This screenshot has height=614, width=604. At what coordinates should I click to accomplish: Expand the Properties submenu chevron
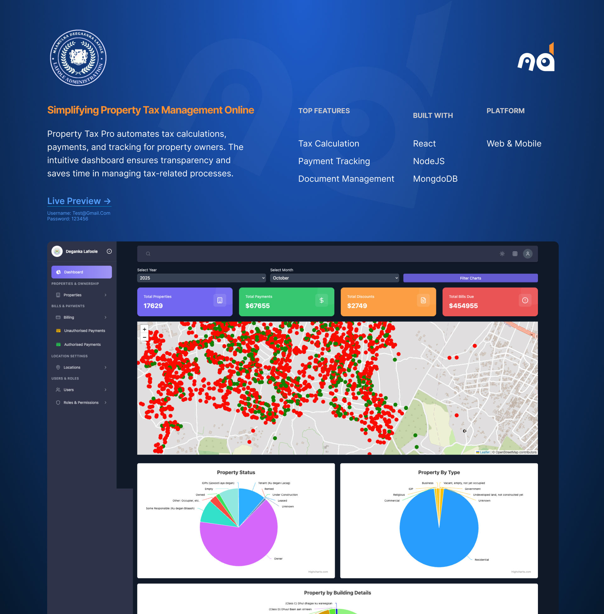[105, 295]
